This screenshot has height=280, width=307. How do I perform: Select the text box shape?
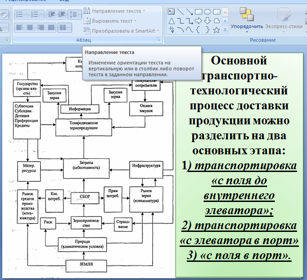point(171,12)
